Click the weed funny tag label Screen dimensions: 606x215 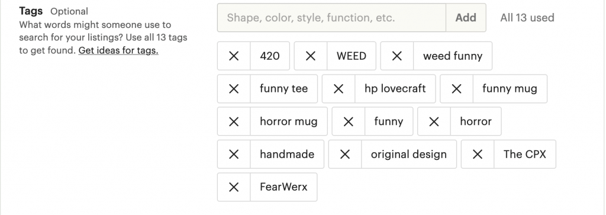click(x=453, y=56)
